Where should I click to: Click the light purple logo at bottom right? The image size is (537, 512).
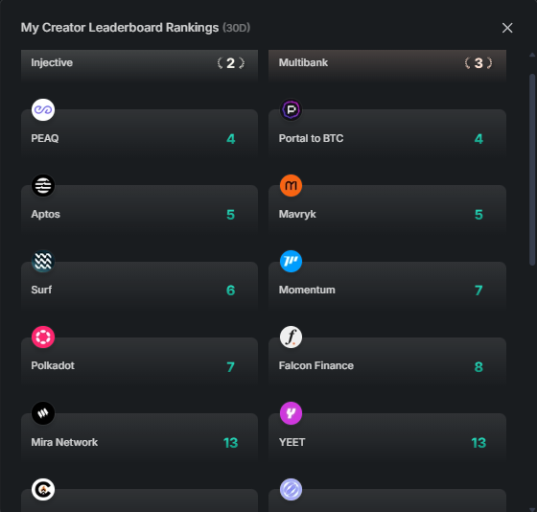click(x=291, y=489)
